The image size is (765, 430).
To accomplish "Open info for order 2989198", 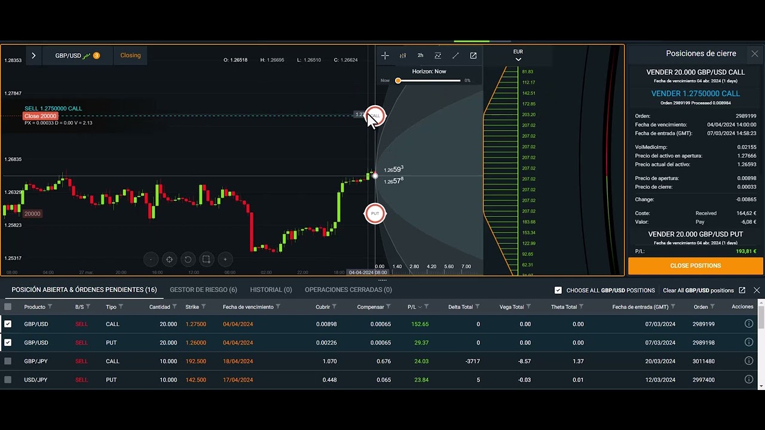I will coord(749,342).
